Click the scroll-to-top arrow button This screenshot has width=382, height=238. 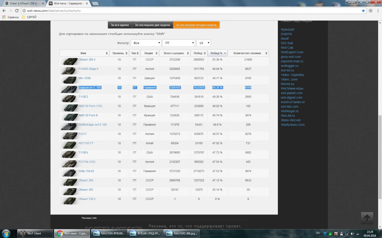click(x=367, y=218)
